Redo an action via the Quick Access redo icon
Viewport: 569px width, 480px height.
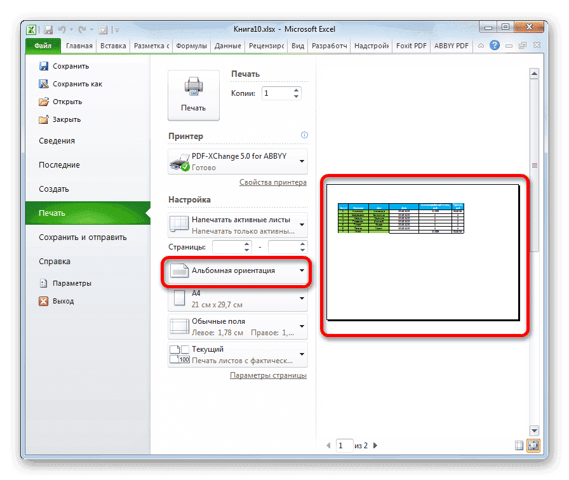tap(83, 29)
